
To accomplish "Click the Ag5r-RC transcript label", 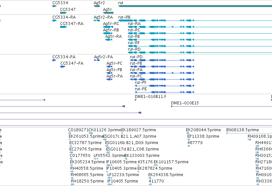I will (x=111, y=24).
